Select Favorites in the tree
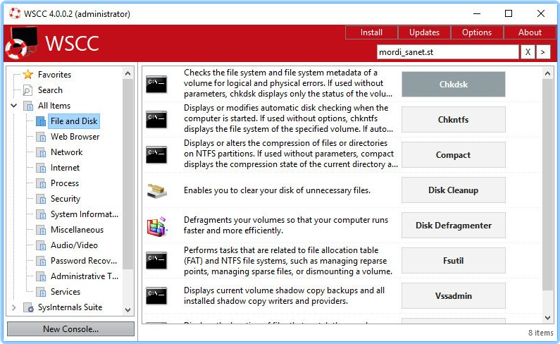The image size is (560, 344). 55,75
